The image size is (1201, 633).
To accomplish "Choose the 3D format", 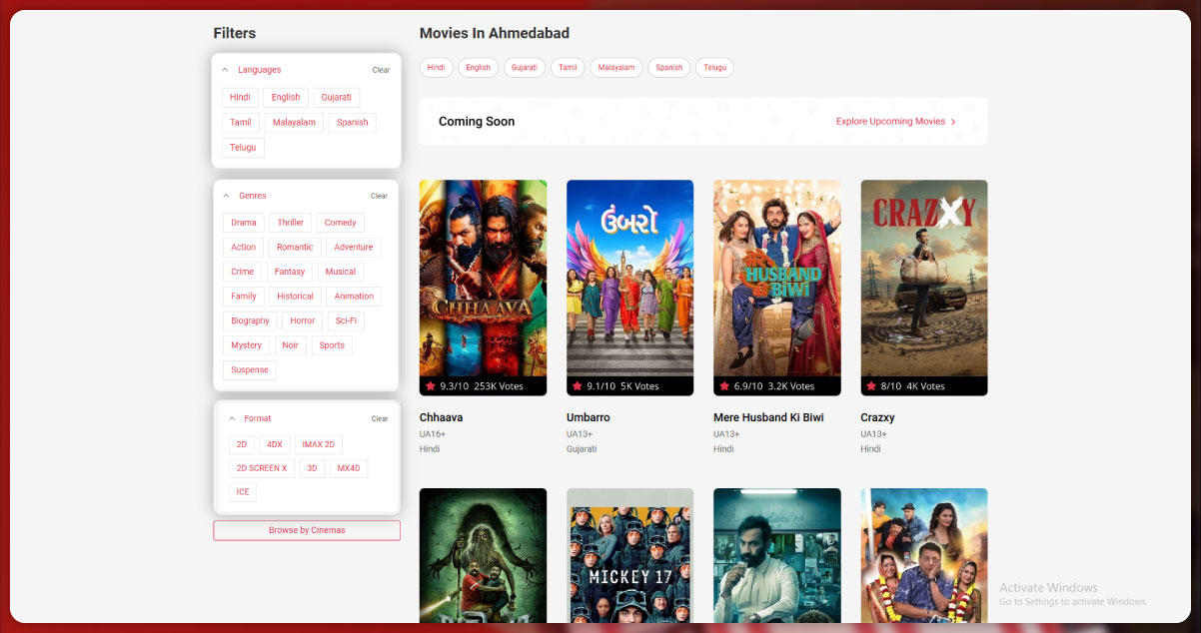I will (x=313, y=468).
